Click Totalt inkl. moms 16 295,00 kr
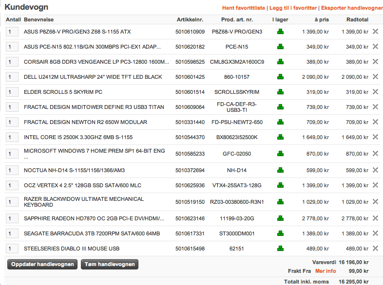Image resolution: width=383 pixels, height=285 pixels. click(x=354, y=282)
